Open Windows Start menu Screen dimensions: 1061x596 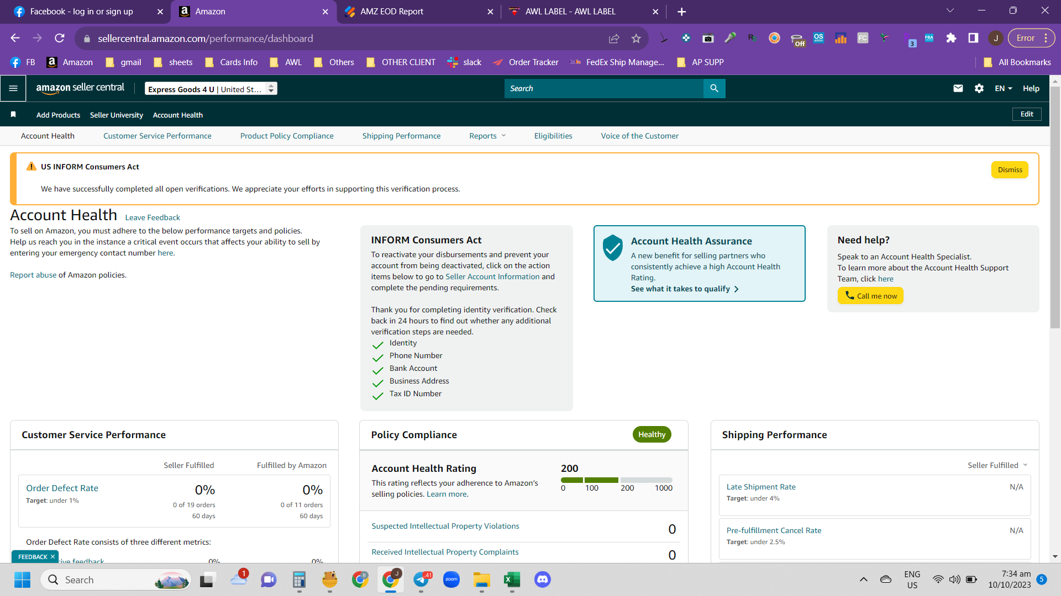pos(22,579)
